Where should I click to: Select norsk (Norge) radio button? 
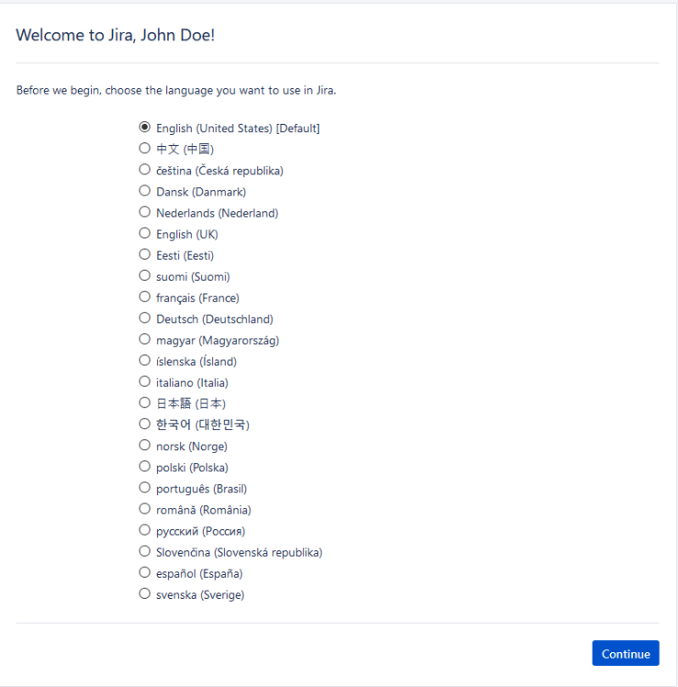144,446
